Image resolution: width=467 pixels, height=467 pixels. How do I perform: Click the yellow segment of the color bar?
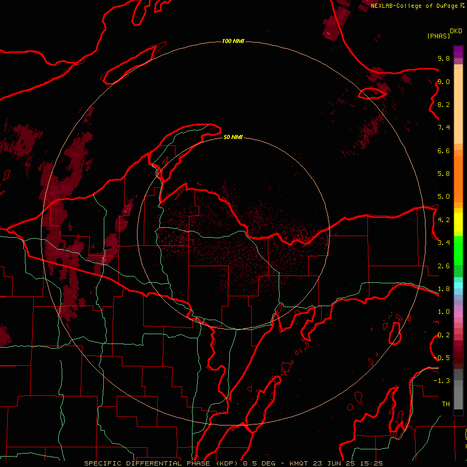(x=458, y=222)
